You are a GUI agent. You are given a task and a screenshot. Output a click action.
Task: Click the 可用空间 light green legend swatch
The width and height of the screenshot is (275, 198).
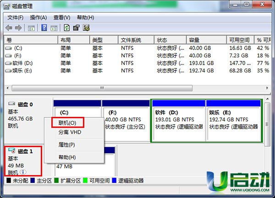[x=85, y=180]
